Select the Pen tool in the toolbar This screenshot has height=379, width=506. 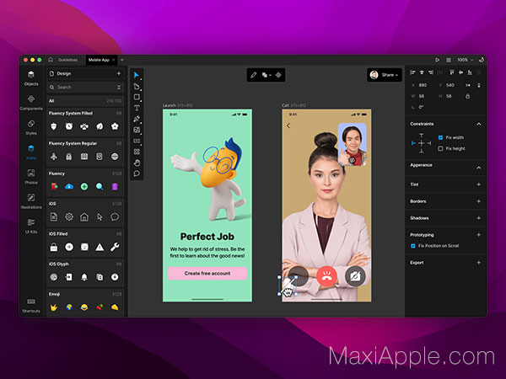click(137, 119)
